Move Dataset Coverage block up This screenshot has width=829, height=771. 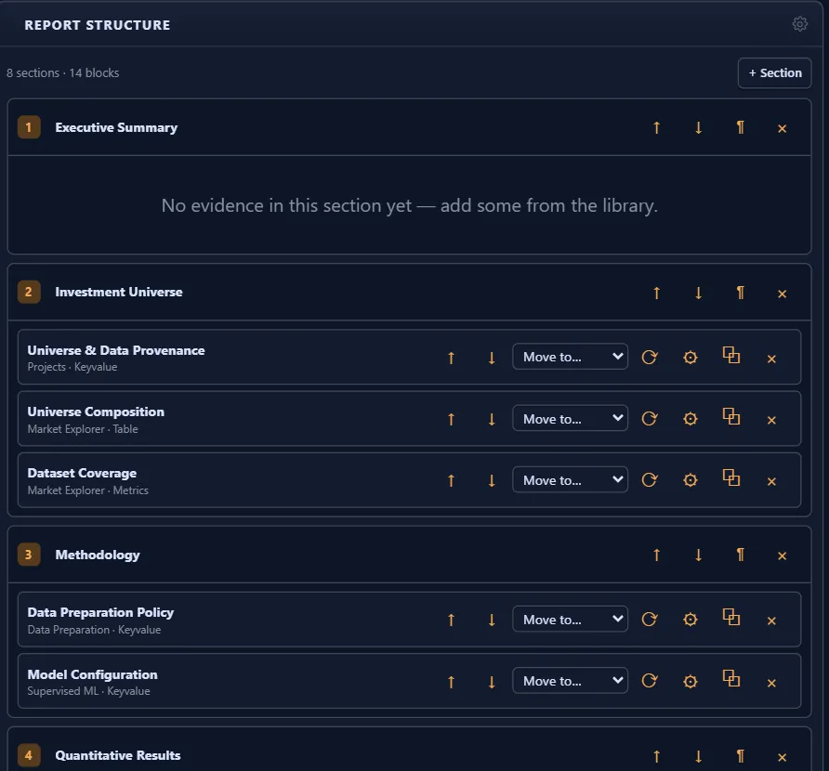pos(451,480)
